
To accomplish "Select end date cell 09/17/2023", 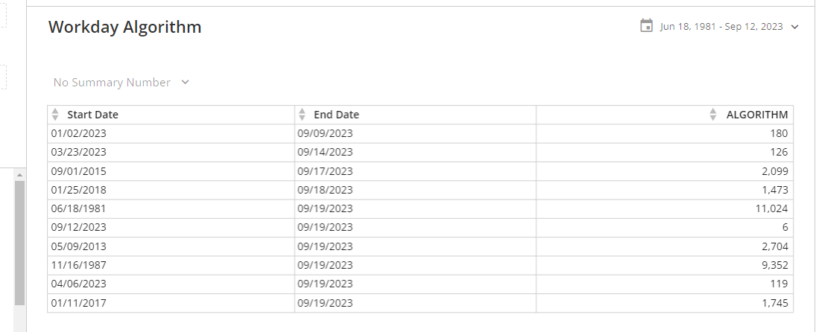I will tap(325, 171).
